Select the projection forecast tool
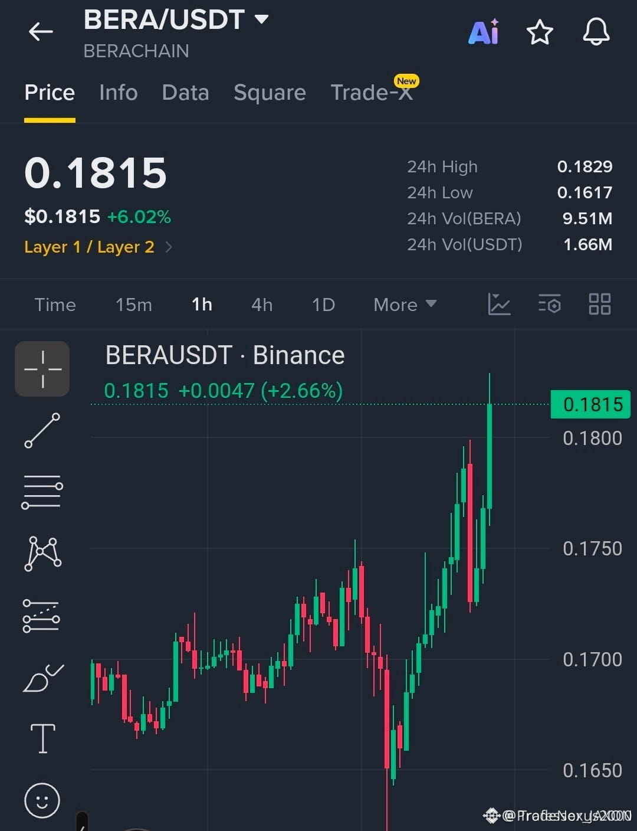 tap(41, 616)
